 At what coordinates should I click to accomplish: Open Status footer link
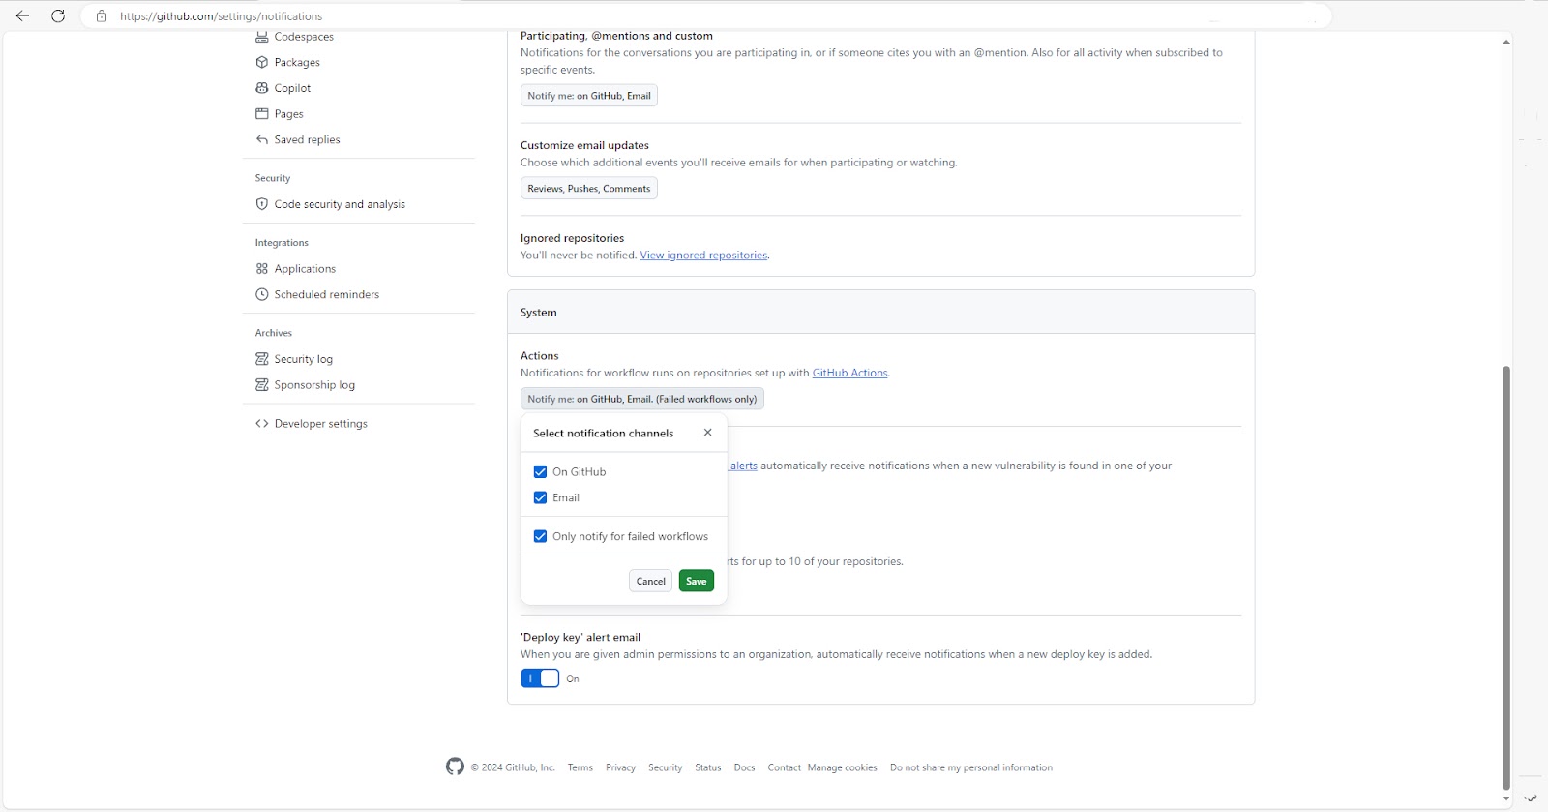(x=708, y=767)
